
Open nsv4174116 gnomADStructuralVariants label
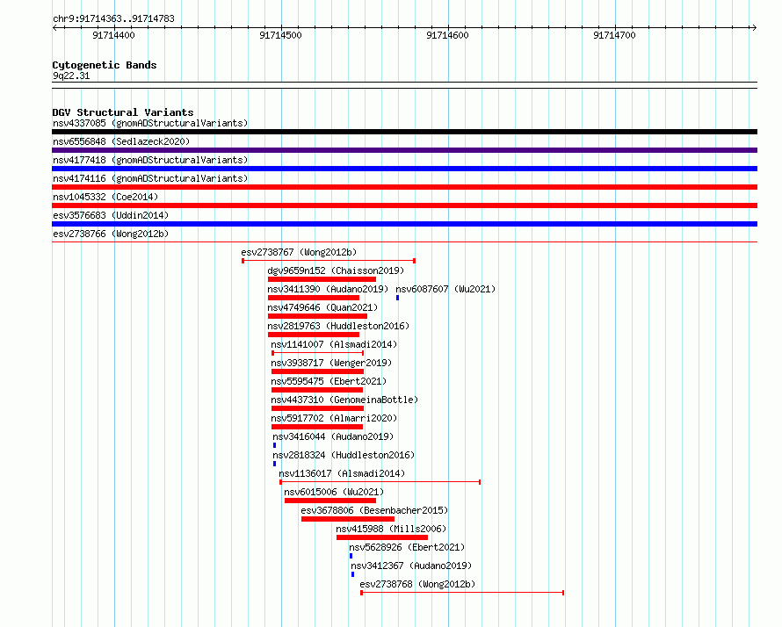click(150, 178)
